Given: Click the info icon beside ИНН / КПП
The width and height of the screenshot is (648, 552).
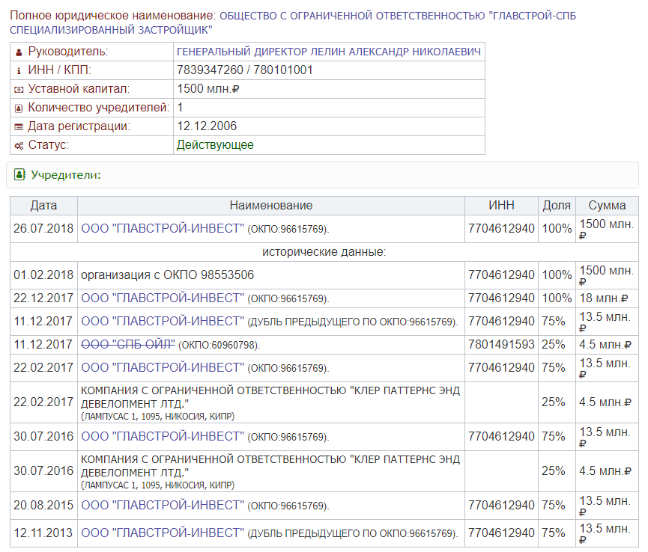Looking at the screenshot, I should (x=19, y=71).
